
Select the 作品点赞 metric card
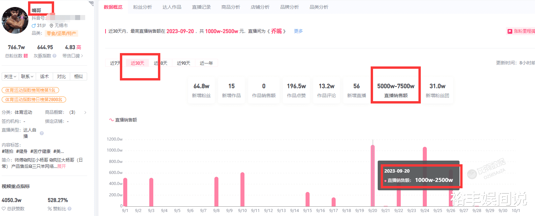pos(297,90)
